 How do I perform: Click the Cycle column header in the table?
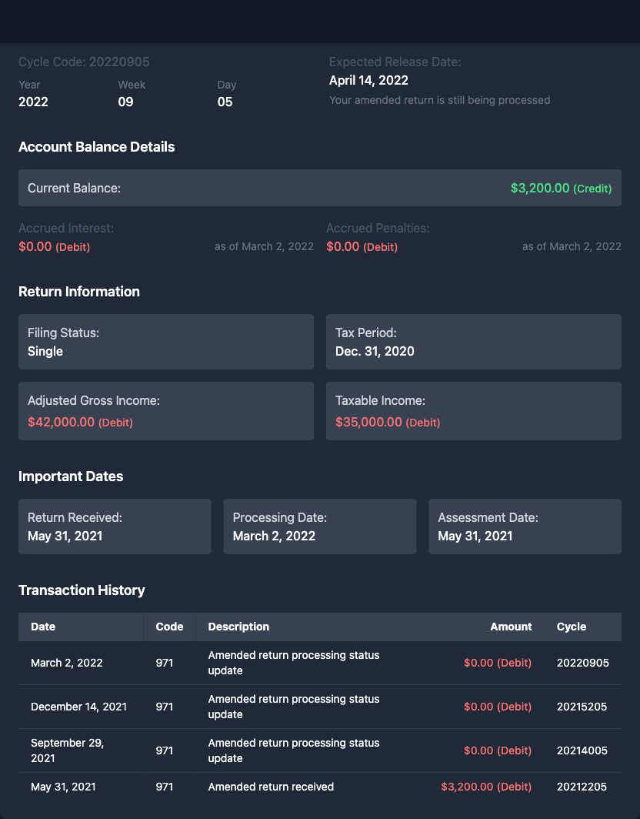[x=571, y=627]
